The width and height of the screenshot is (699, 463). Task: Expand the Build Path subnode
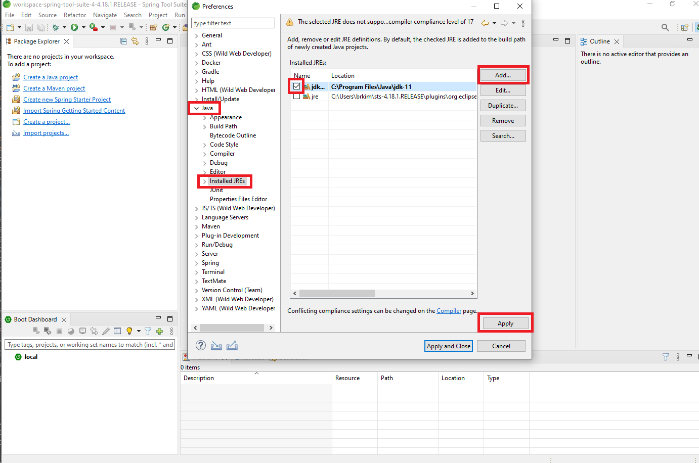click(x=205, y=126)
